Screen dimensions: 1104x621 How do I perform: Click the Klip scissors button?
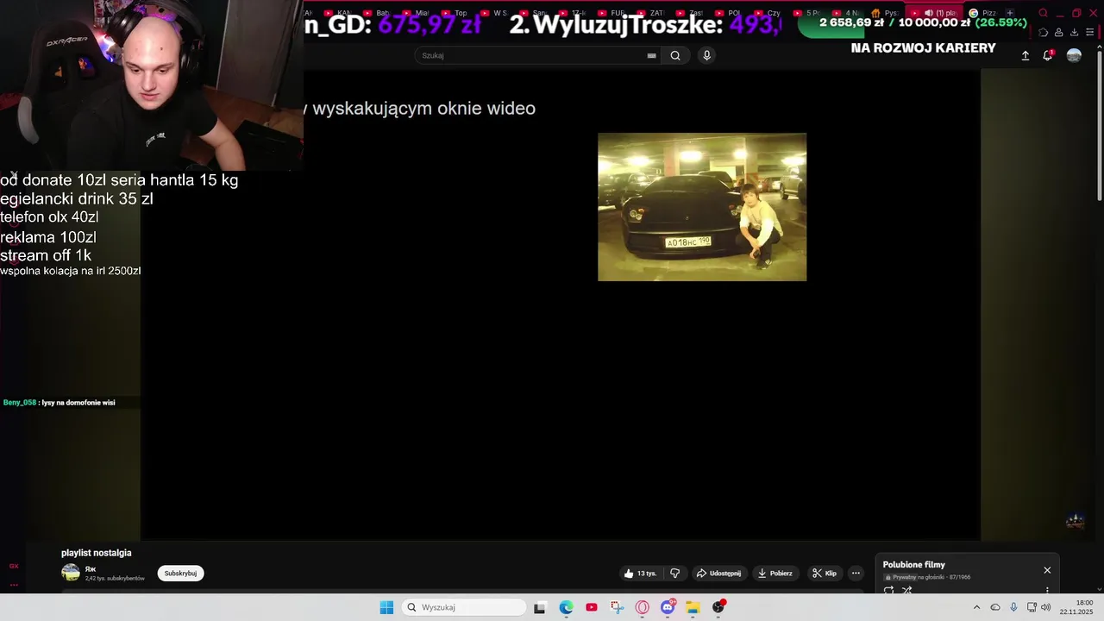point(825,574)
